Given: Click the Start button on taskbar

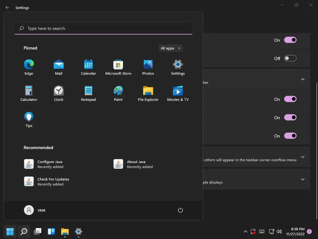Looking at the screenshot, I should tap(10, 231).
